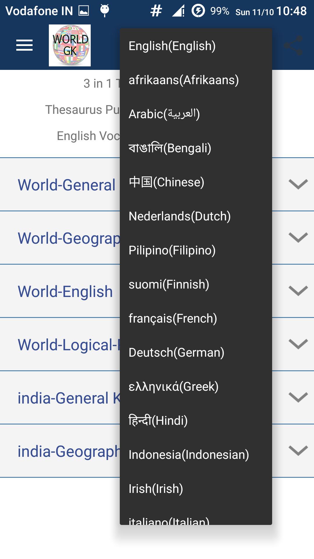Select Hindi from the language list
Image resolution: width=314 pixels, height=559 pixels.
click(x=196, y=420)
